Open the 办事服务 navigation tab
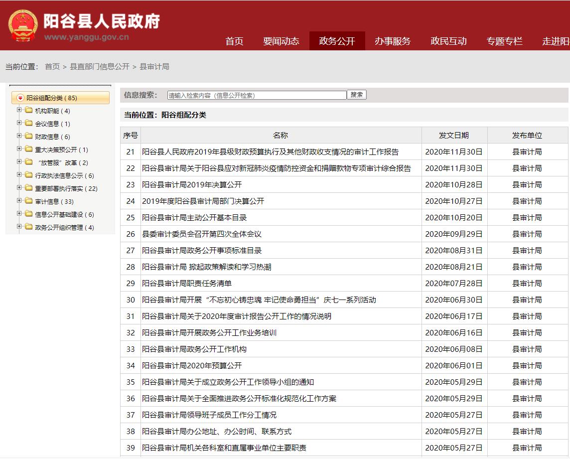This screenshot has height=459, width=570. tap(393, 41)
